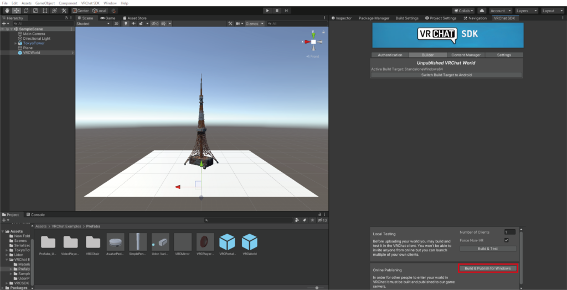Open the Account dropdown
Screen dimensions: 567x290
pyautogui.click(x=501, y=10)
